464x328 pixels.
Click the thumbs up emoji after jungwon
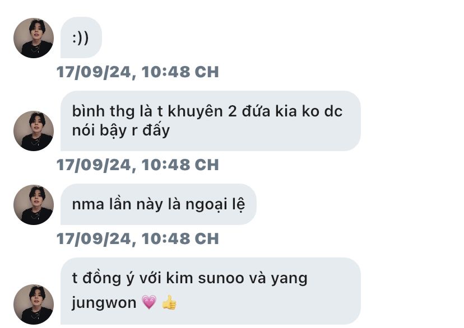pos(169,303)
